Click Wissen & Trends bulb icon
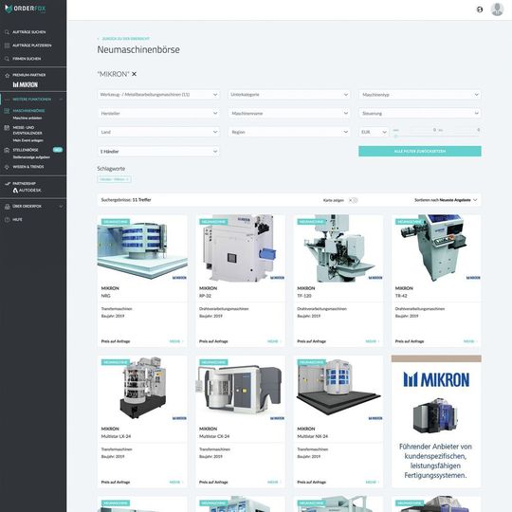The height and width of the screenshot is (512, 512). (7, 167)
